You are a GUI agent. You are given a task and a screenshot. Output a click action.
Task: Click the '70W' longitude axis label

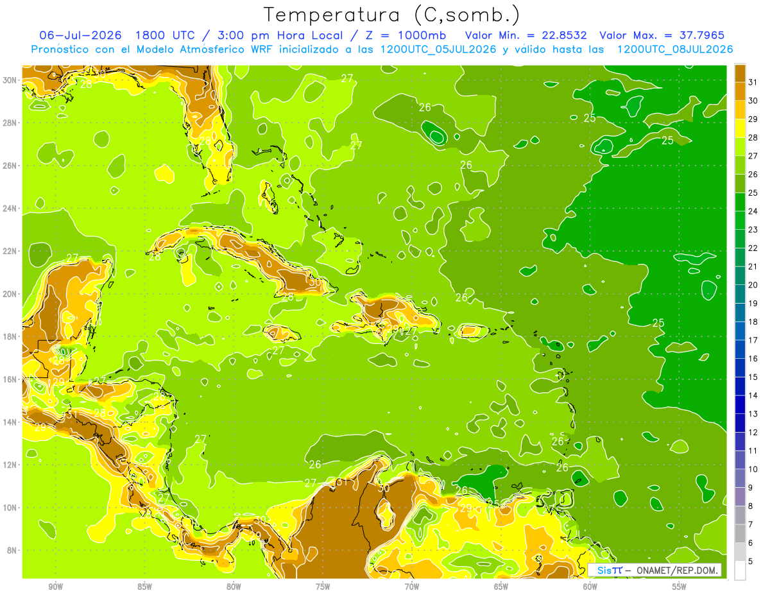(412, 587)
